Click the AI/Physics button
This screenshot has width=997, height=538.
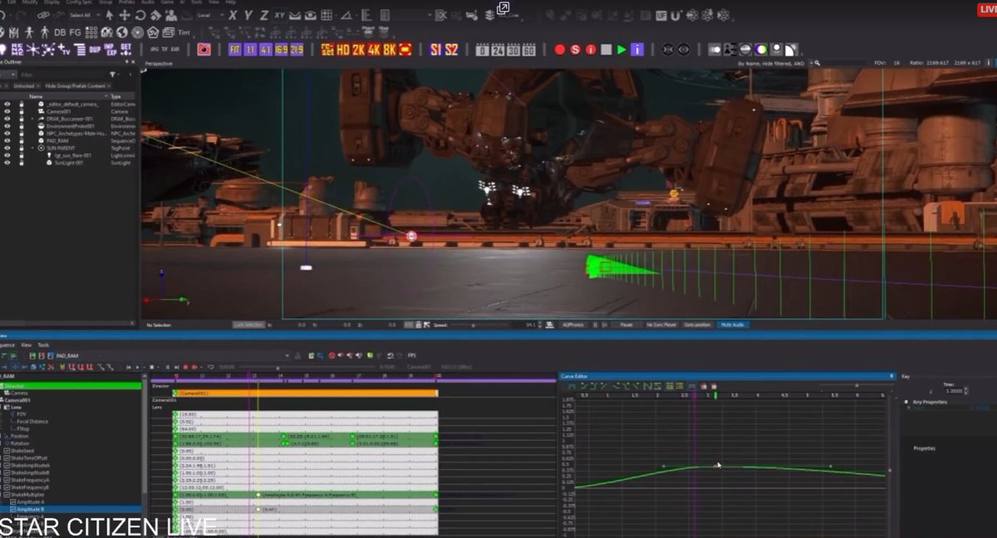572,325
